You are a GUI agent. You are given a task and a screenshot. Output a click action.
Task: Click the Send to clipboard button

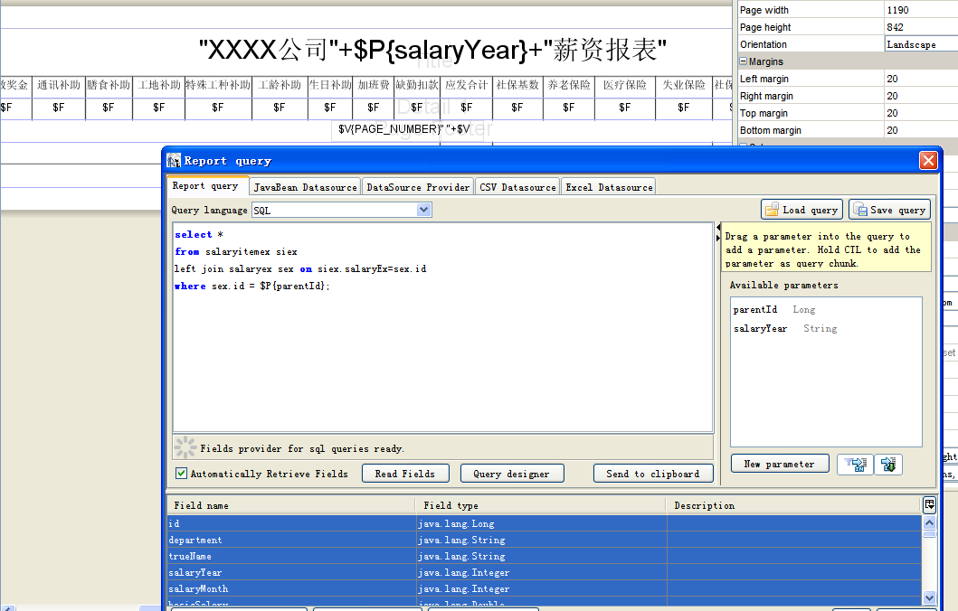coord(652,474)
